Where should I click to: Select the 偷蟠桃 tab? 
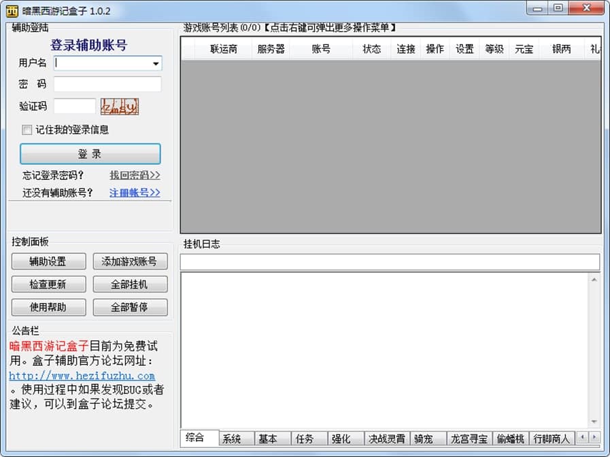(x=511, y=439)
